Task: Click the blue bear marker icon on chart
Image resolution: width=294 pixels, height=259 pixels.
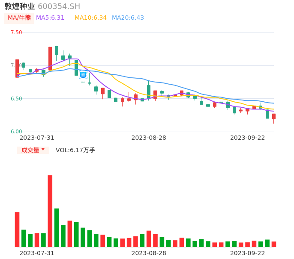Action: pyautogui.click(x=83, y=75)
